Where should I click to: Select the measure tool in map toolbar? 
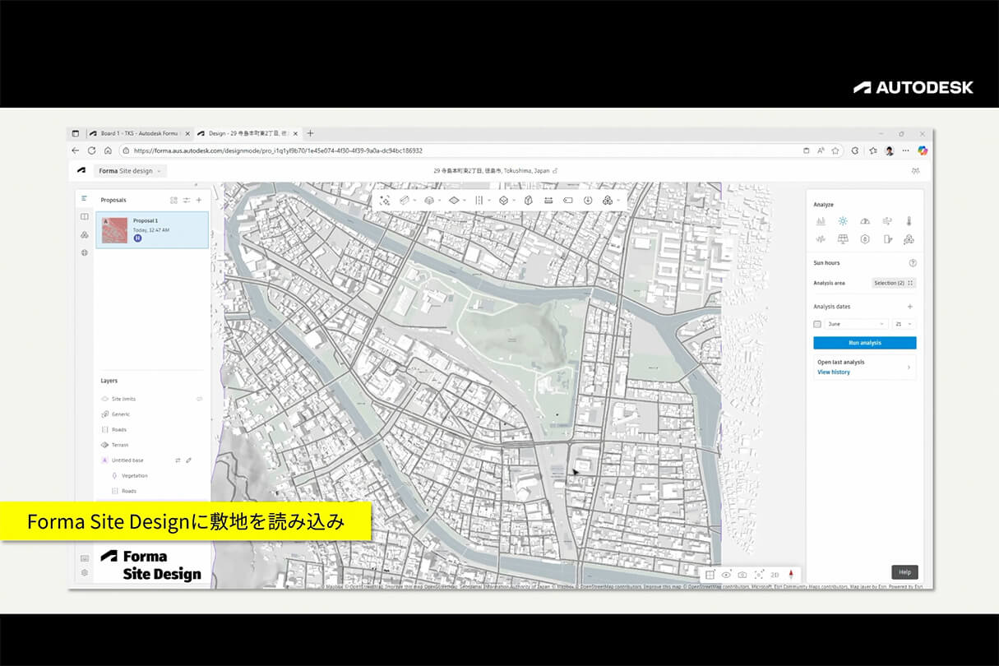(548, 200)
